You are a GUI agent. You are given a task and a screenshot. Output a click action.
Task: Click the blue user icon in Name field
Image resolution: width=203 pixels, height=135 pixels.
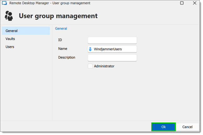pos(90,49)
